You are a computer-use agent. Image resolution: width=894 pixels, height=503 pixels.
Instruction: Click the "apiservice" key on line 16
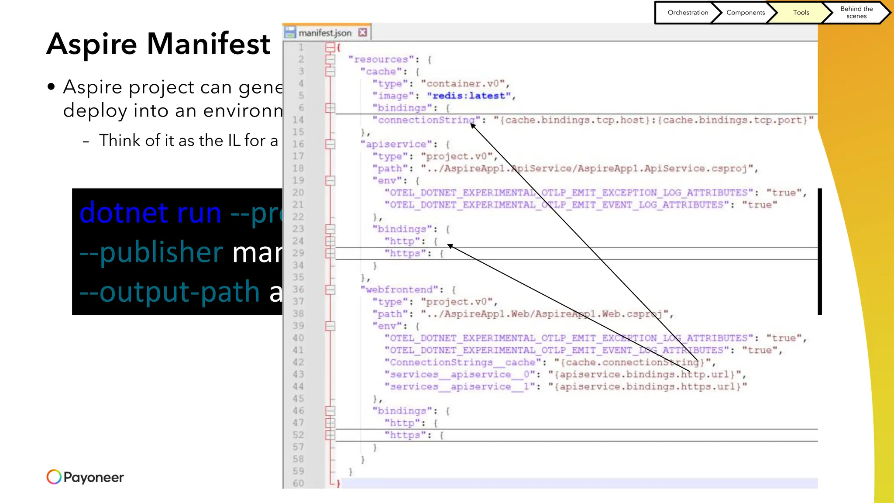click(396, 144)
